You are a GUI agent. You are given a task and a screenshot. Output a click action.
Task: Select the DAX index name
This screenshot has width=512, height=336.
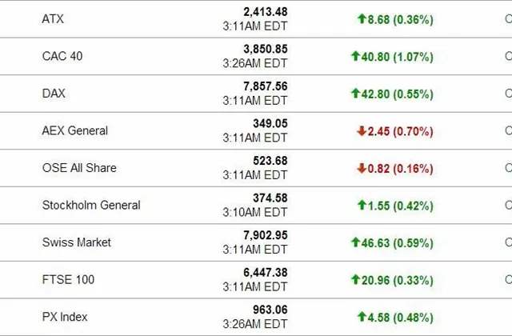54,94
